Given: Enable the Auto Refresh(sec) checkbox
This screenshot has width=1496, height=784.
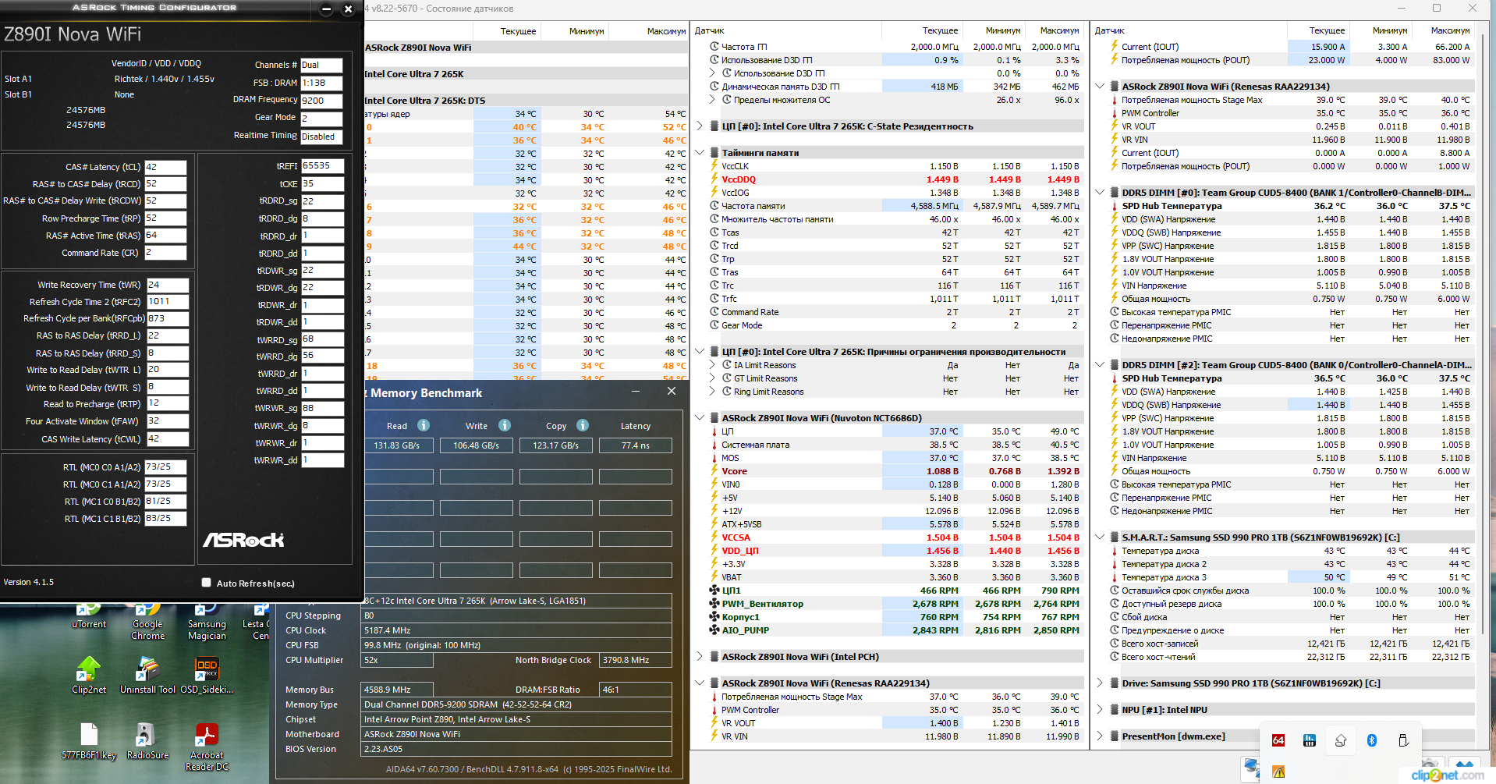Looking at the screenshot, I should (x=206, y=583).
